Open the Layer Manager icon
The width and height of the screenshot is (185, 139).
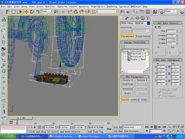135,12
